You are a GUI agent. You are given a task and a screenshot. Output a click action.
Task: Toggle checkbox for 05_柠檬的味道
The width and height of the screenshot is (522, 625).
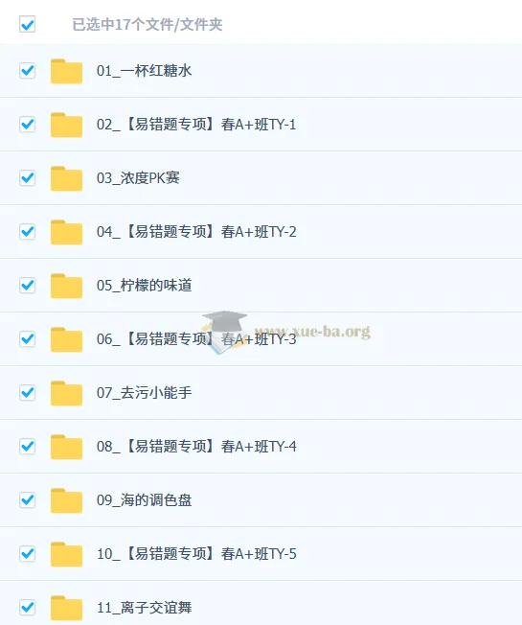(28, 285)
